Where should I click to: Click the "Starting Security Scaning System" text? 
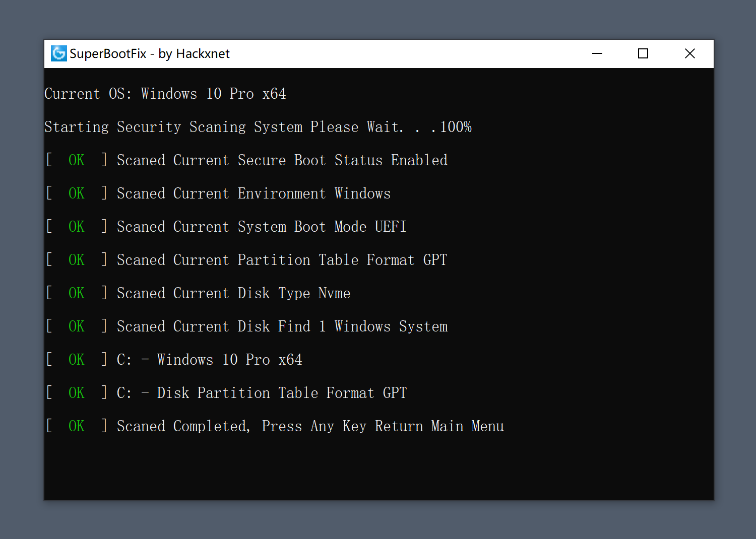coord(174,127)
